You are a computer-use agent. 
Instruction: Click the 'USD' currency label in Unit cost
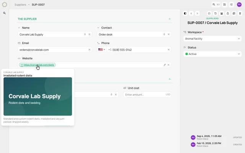(168, 94)
